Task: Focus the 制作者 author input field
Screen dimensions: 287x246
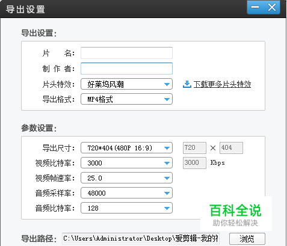Action: point(126,69)
